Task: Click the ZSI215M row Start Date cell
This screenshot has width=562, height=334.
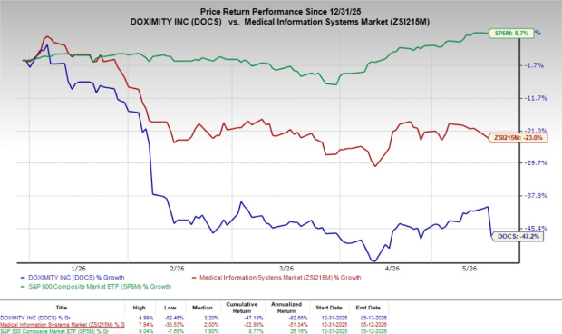Action: 334,325
